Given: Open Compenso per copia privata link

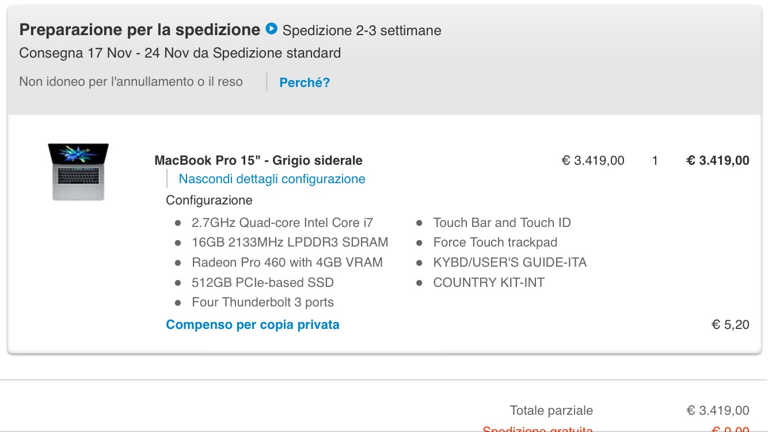Looking at the screenshot, I should click(253, 325).
